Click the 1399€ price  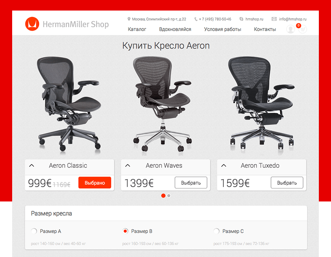pos(139,183)
